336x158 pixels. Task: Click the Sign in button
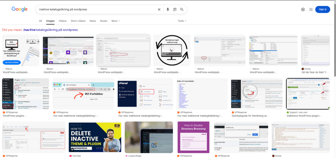(323, 9)
